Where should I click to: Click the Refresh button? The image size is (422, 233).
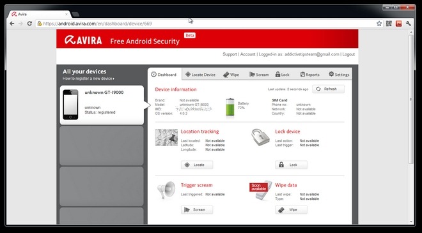pyautogui.click(x=329, y=89)
